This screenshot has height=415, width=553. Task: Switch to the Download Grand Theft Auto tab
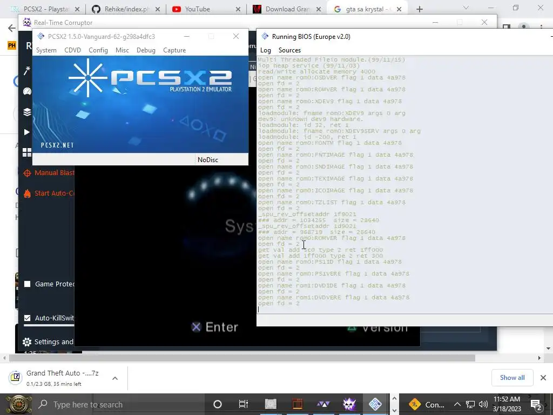(x=286, y=9)
